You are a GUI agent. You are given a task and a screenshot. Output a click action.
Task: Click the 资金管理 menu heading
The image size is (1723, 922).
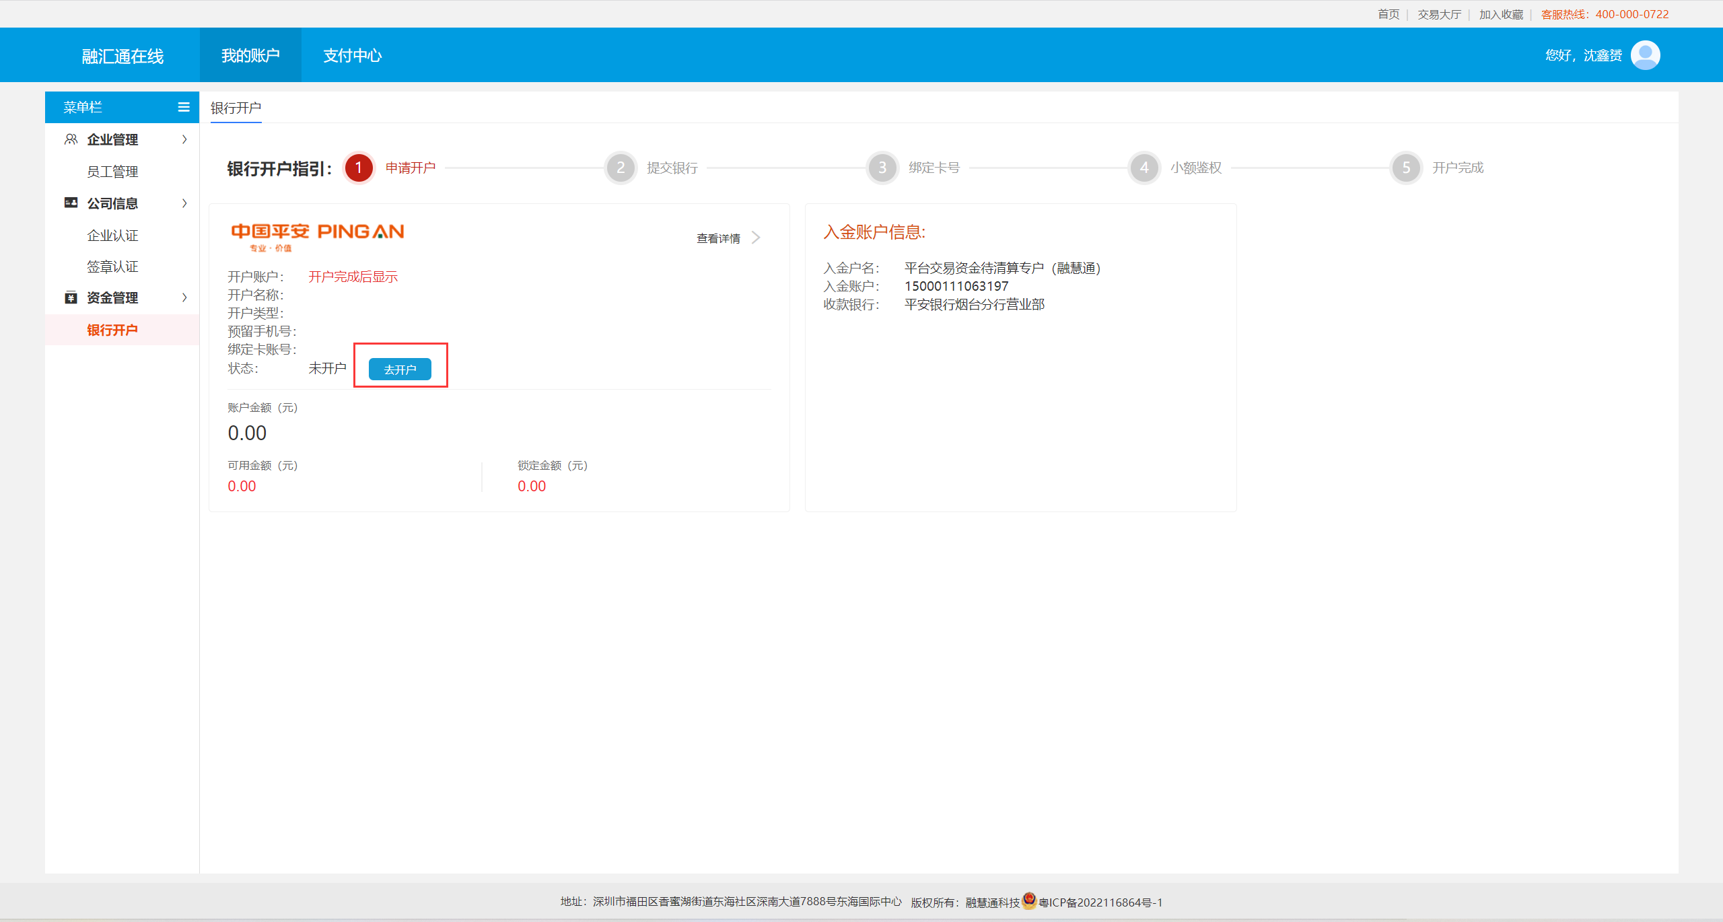point(112,297)
